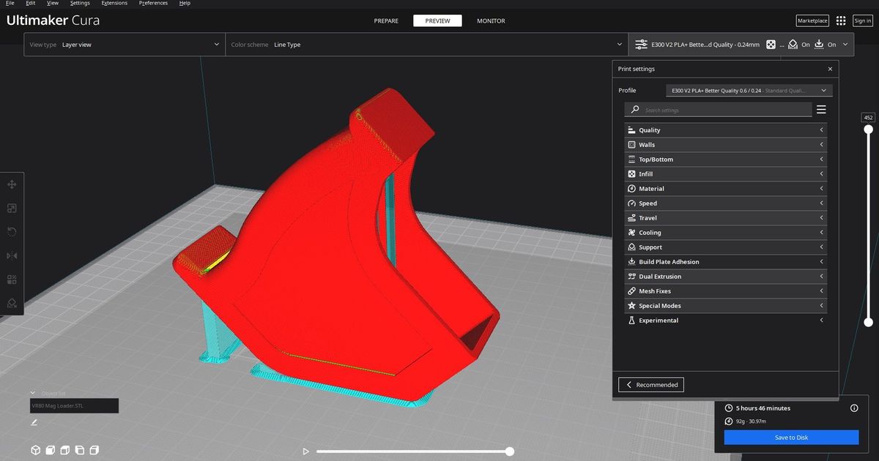879x461 pixels.
Task: Toggle support generation On/Off
Action: point(800,45)
